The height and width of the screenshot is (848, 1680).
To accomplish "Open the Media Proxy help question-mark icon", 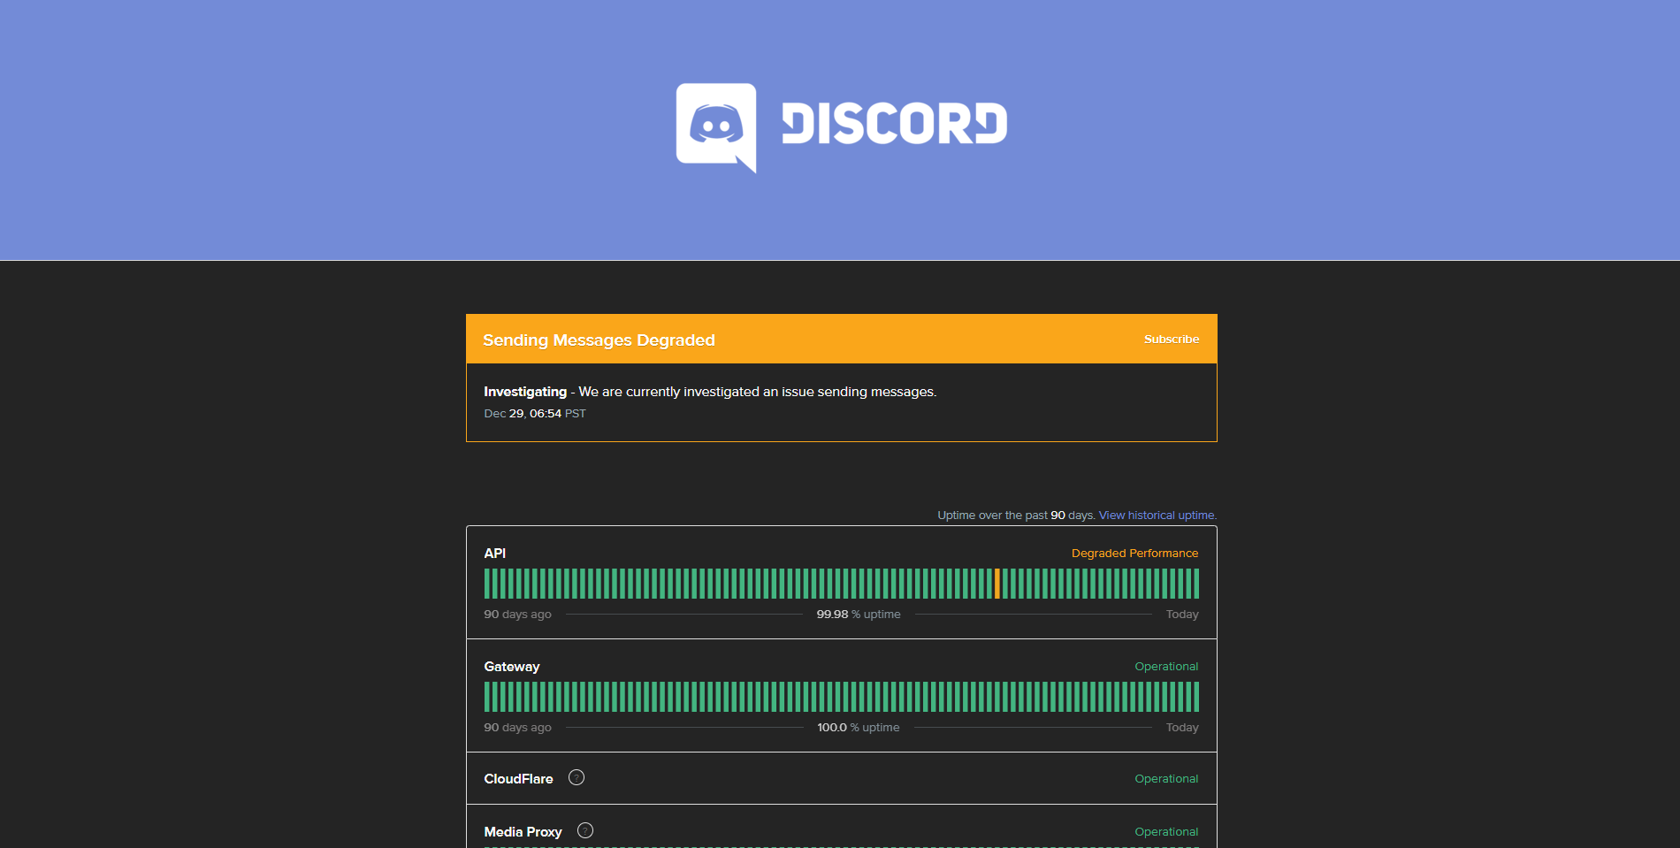I will click(585, 830).
